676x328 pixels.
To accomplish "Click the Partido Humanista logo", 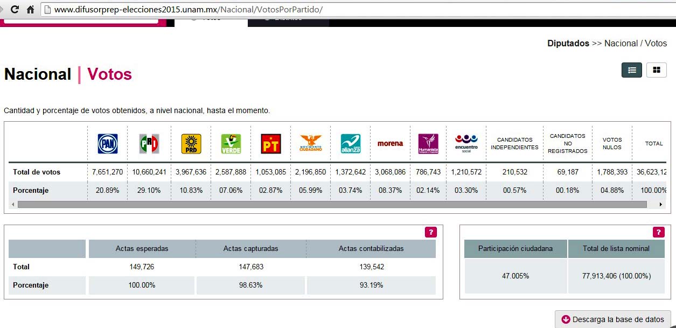I will [428, 144].
